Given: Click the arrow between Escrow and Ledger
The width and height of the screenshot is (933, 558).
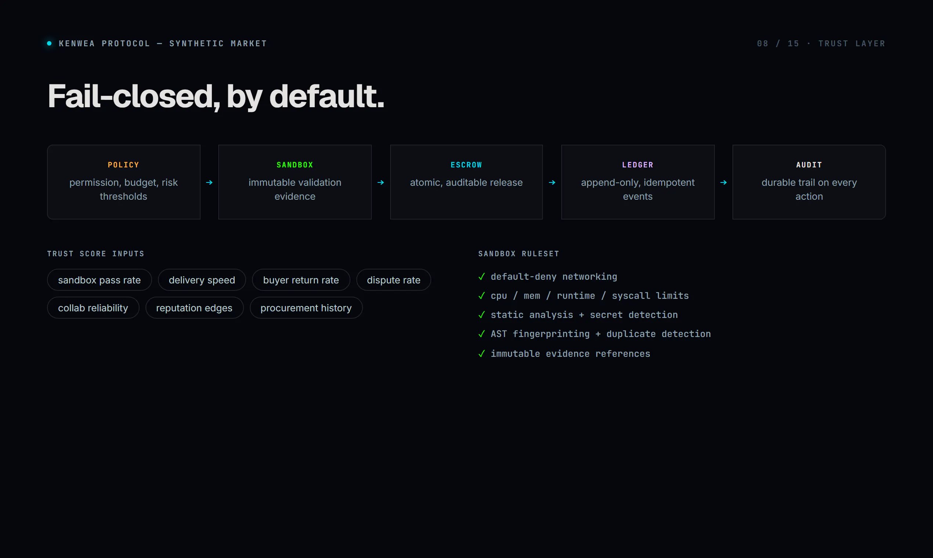Looking at the screenshot, I should click(552, 182).
